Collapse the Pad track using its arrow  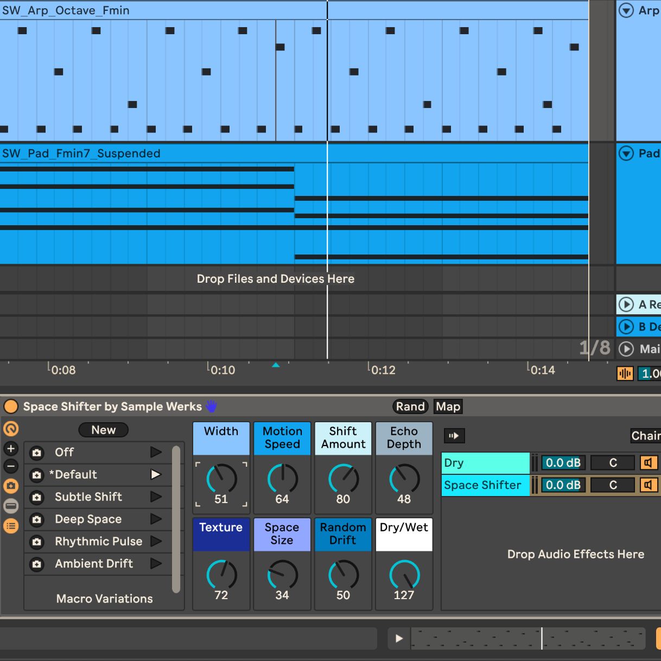pyautogui.click(x=626, y=154)
